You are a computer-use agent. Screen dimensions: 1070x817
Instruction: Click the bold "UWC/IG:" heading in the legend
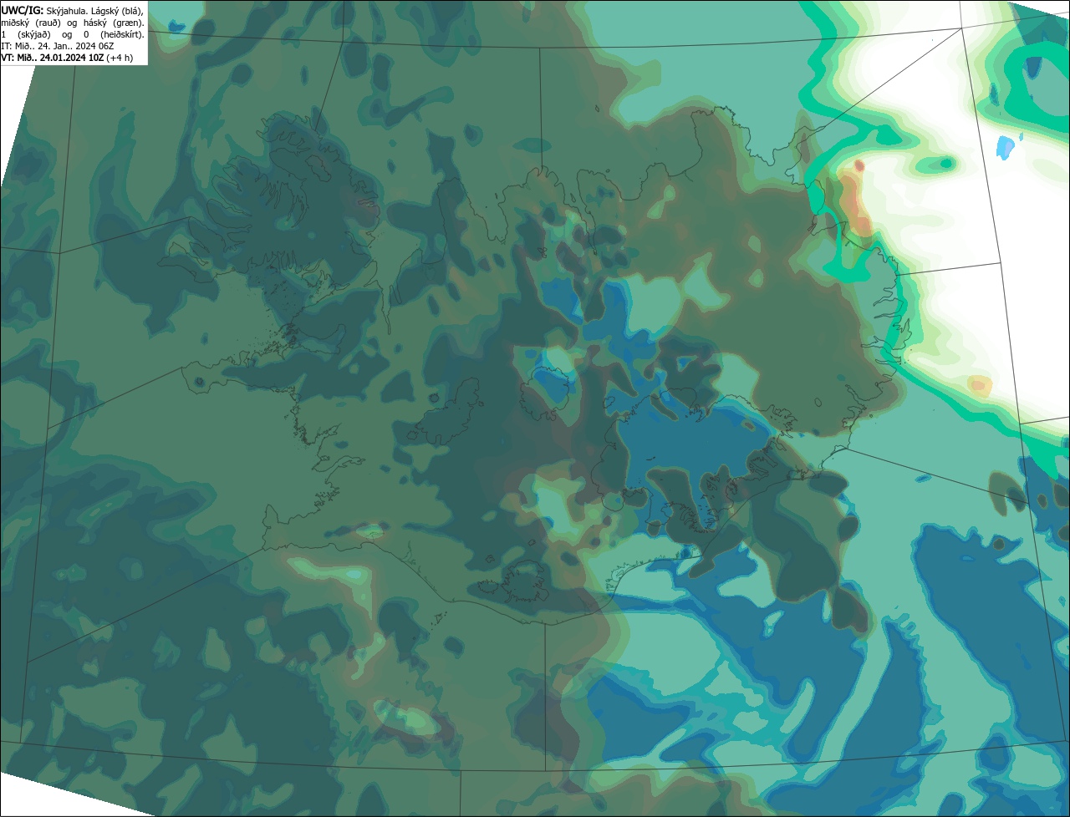tap(23, 11)
